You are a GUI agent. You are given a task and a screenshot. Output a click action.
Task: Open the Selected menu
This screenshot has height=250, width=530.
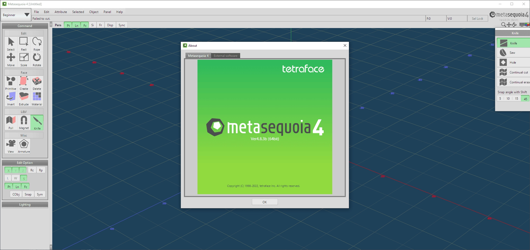78,12
